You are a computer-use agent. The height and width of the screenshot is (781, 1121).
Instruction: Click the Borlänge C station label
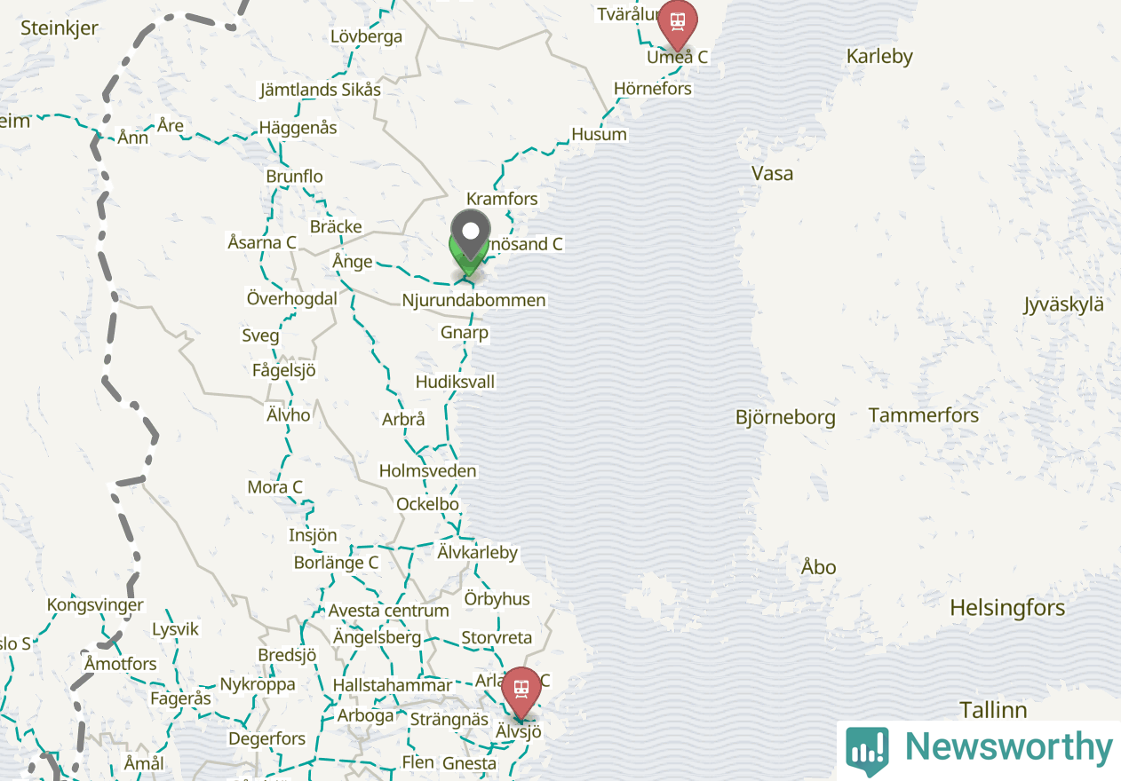[336, 563]
